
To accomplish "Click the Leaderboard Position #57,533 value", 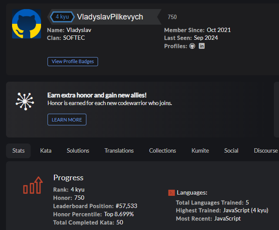I will (127, 206).
